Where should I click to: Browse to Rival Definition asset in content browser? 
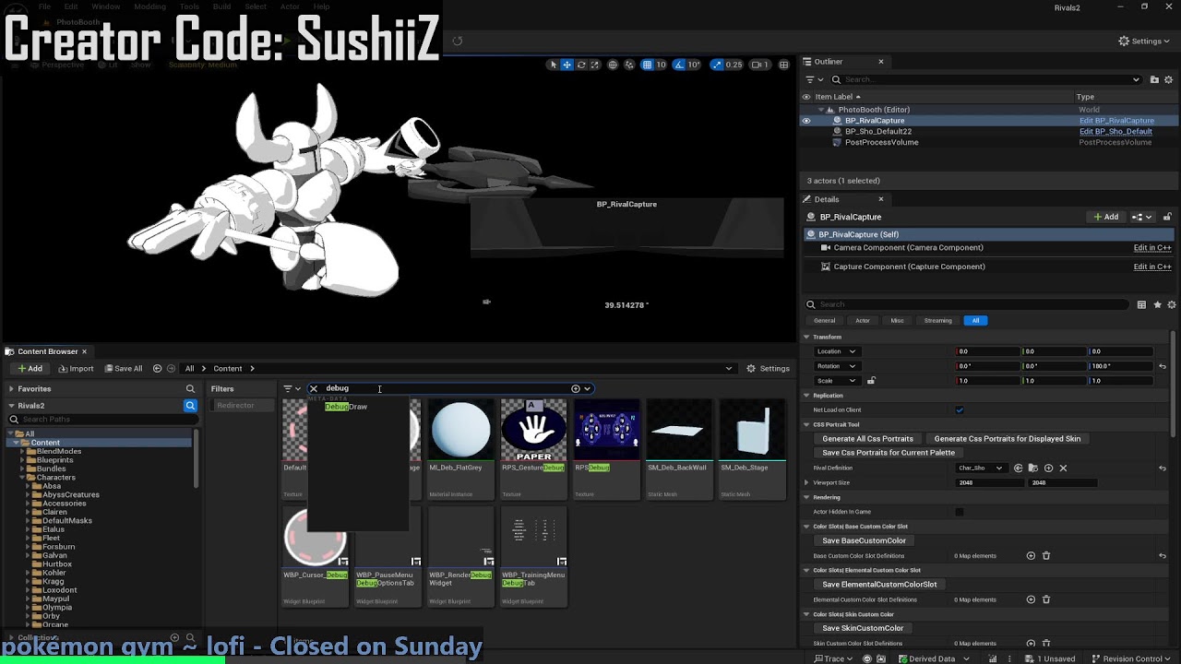[1032, 468]
